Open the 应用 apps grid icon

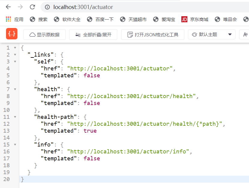[x=8, y=19]
